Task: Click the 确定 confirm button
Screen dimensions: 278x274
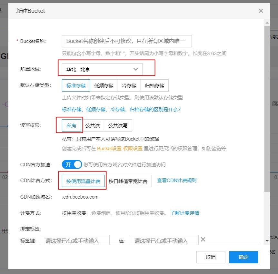Action: click(243, 257)
